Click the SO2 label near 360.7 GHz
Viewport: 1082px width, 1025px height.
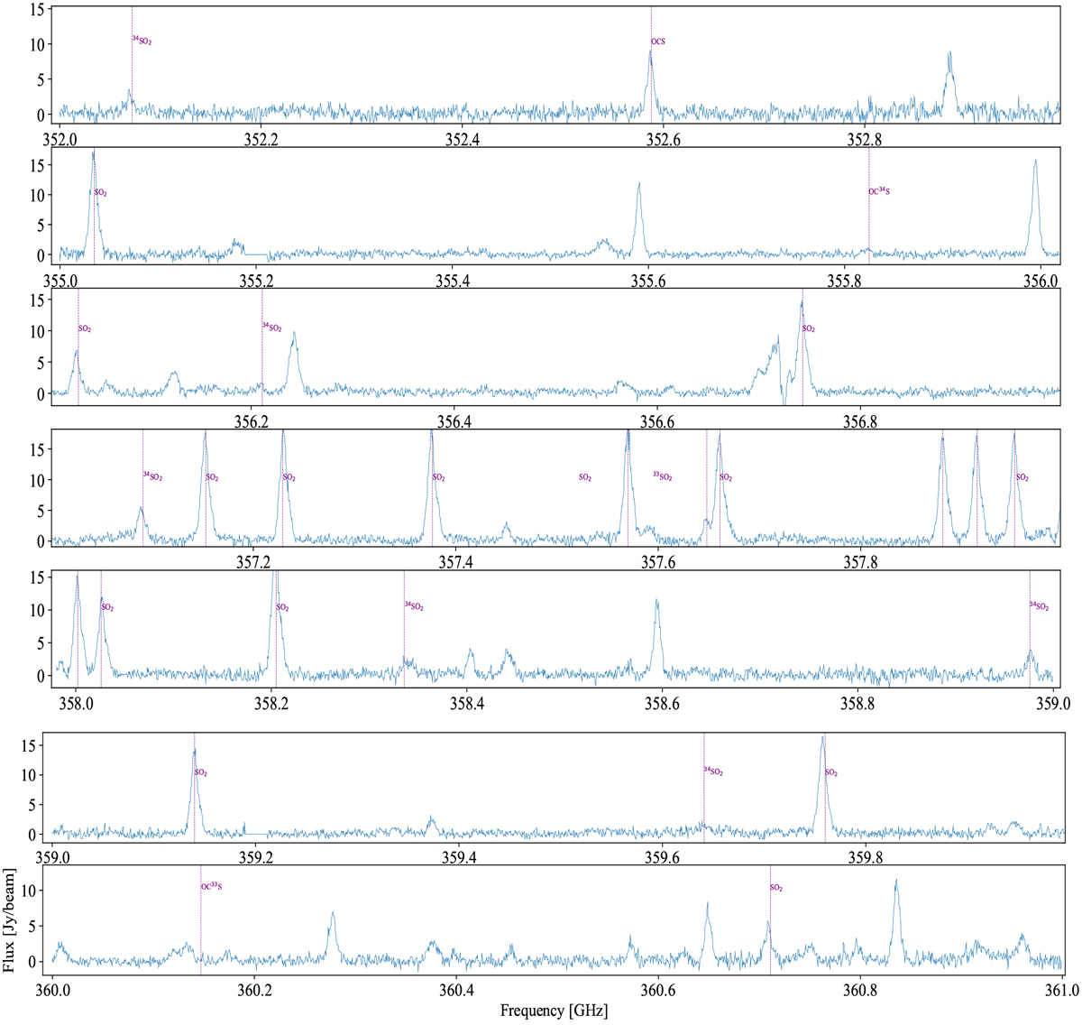[x=776, y=888]
